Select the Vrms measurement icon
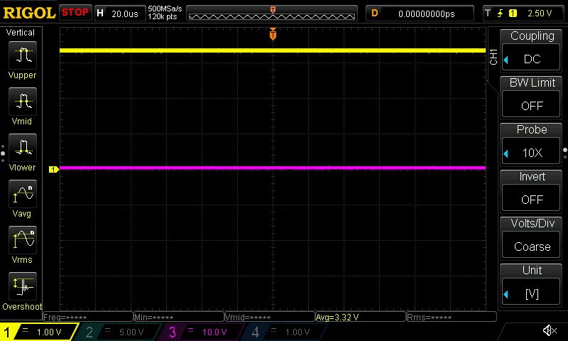The image size is (568, 341). [x=23, y=240]
